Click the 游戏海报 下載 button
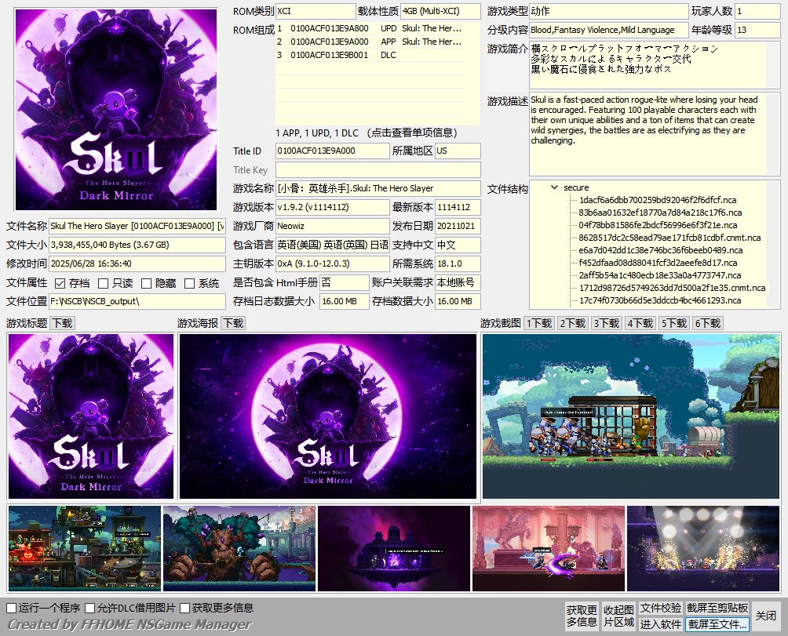This screenshot has width=788, height=636. (x=233, y=323)
